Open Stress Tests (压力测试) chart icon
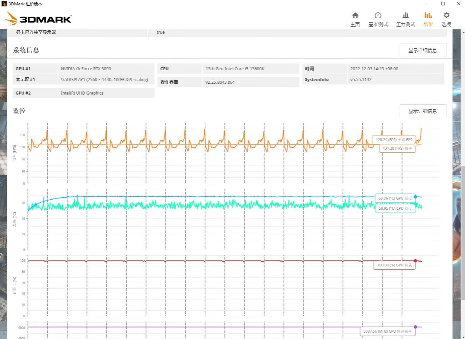 [406, 15]
